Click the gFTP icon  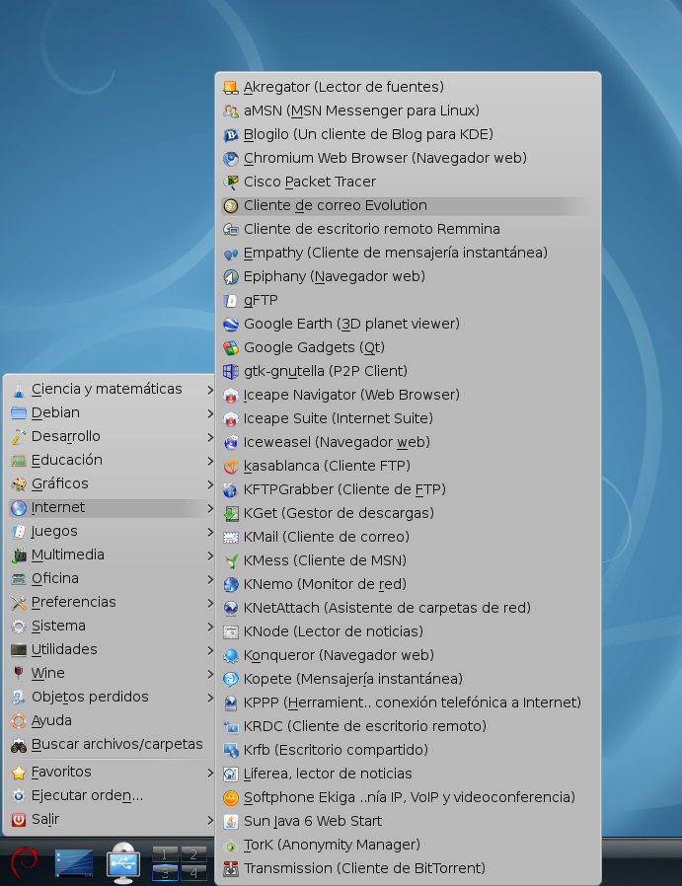point(231,301)
